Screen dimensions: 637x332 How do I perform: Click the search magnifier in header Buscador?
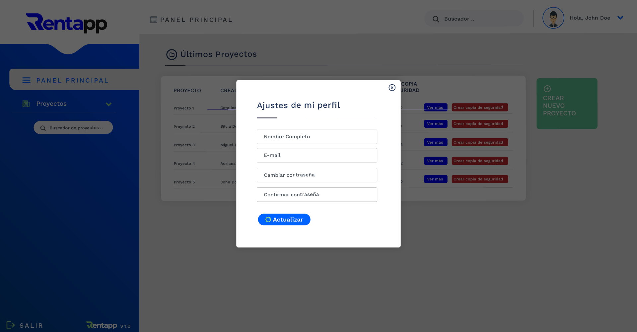[436, 19]
